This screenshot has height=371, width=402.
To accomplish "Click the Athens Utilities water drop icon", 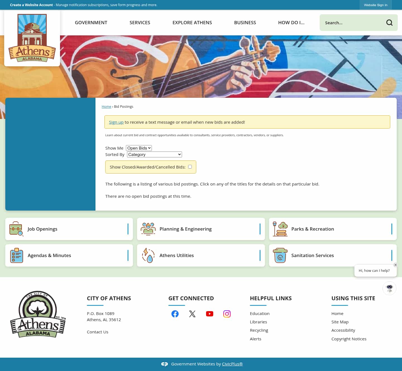I will click(x=148, y=255).
